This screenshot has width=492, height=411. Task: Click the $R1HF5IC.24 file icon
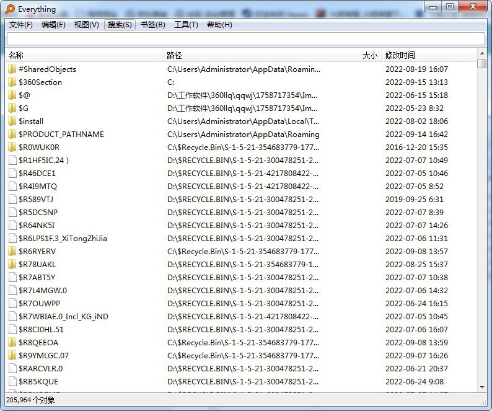[12, 161]
